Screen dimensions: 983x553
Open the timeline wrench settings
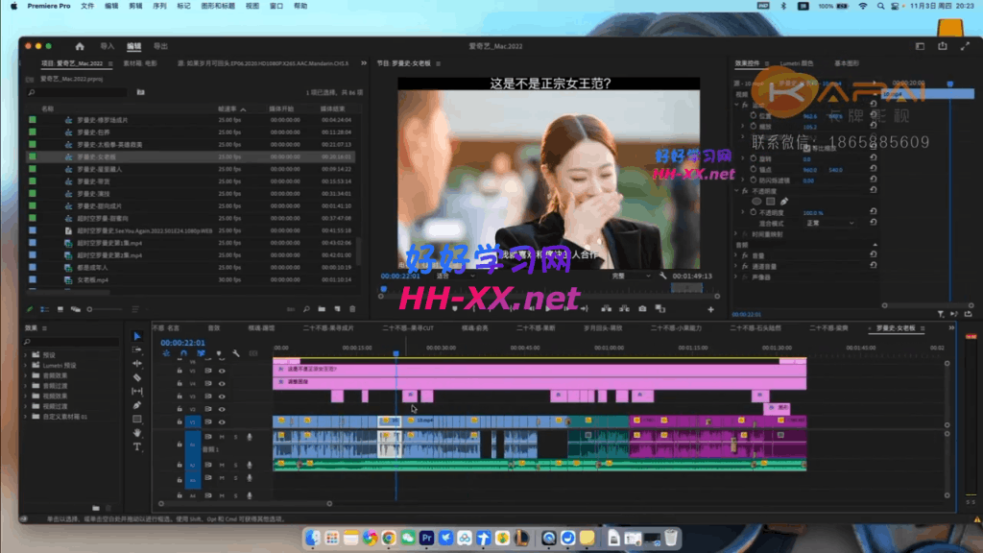[236, 353]
